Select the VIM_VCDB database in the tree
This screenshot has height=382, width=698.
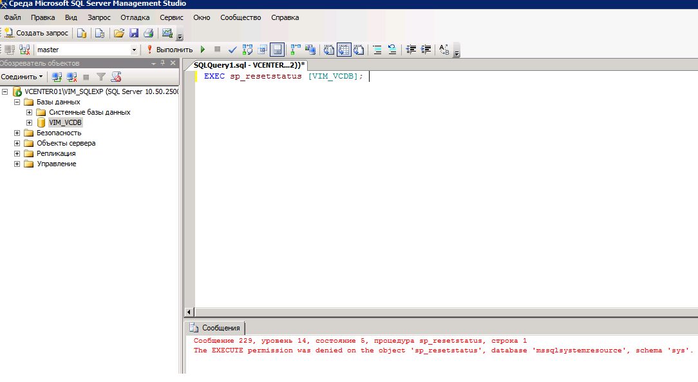65,122
